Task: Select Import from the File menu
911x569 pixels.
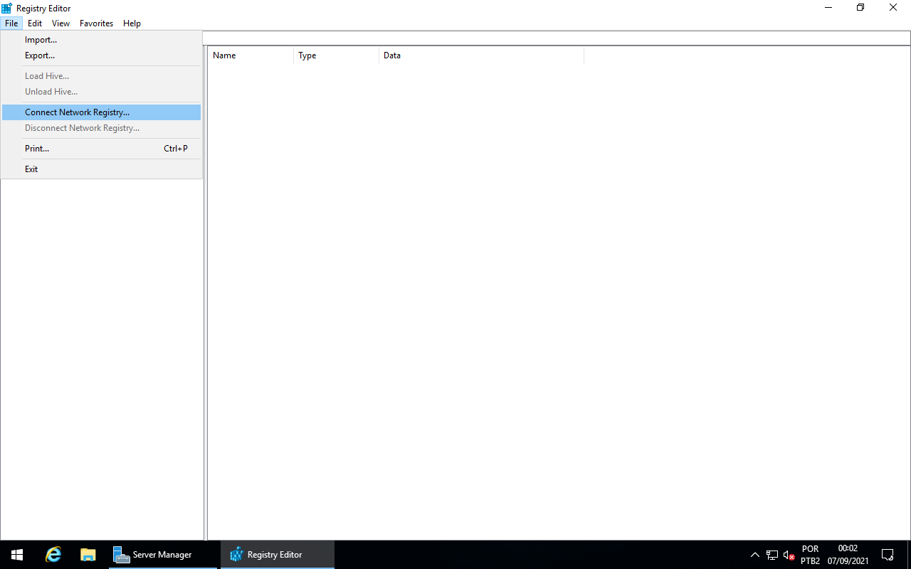Action: tap(41, 39)
